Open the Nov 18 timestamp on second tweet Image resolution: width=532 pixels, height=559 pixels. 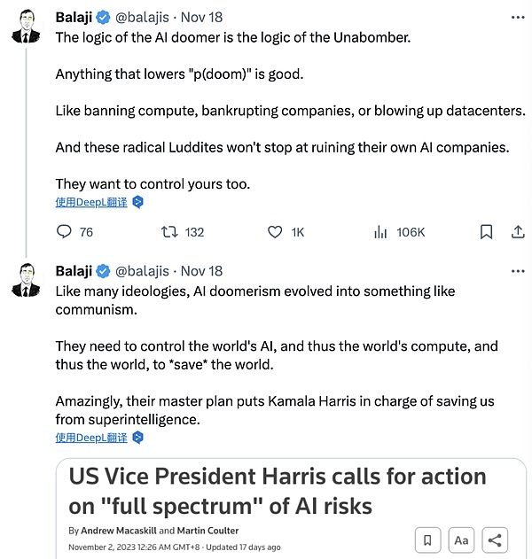pos(201,271)
